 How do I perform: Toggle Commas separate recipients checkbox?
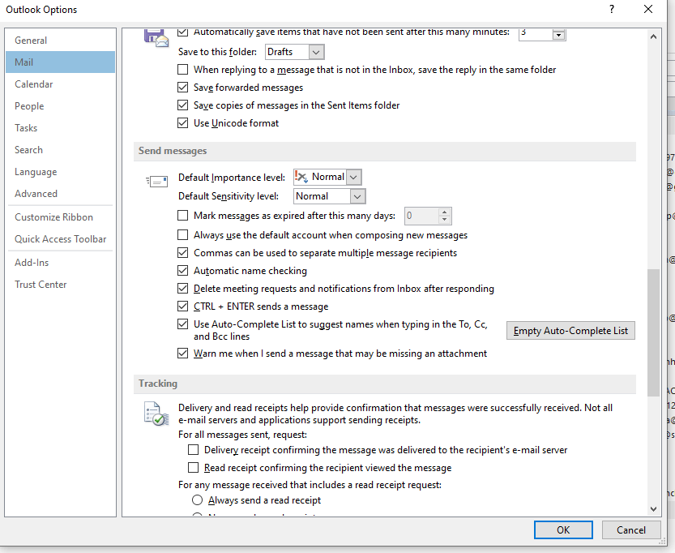click(x=183, y=253)
